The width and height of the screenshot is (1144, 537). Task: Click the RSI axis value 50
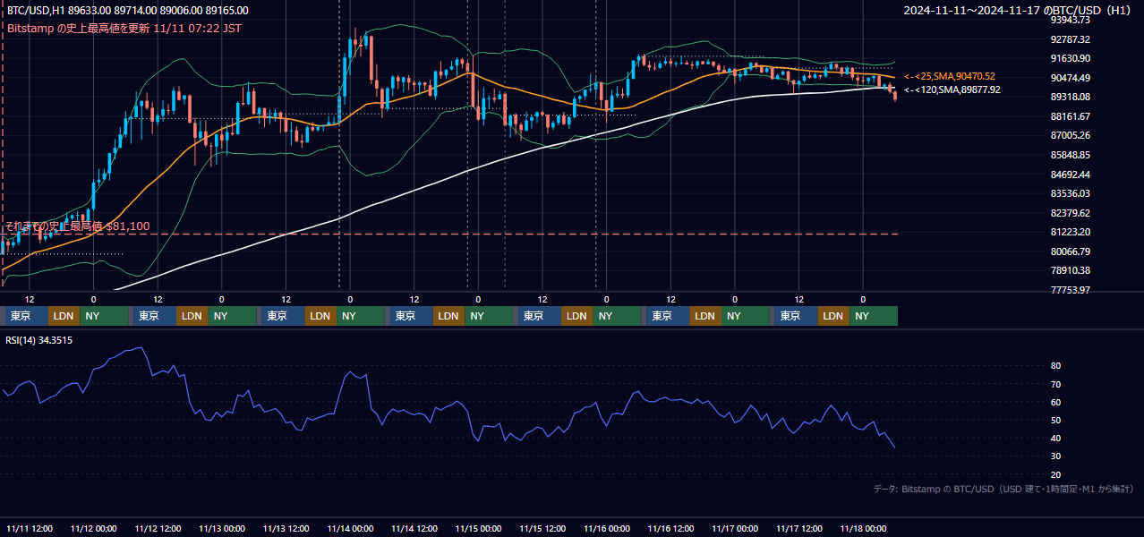tap(1055, 420)
